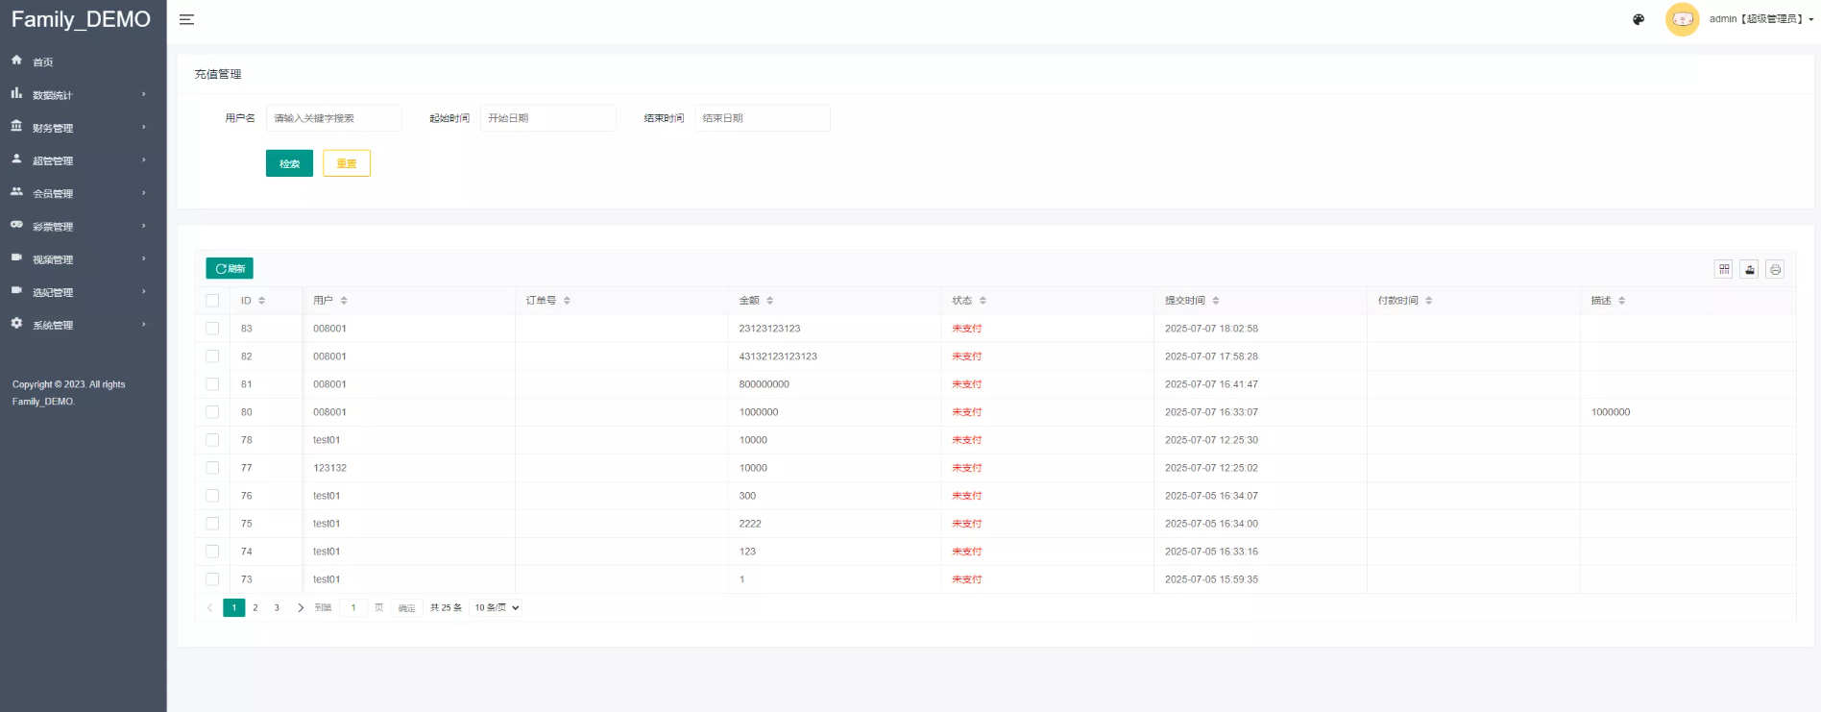
Task: Click the home icon next to 首页
Action: pyautogui.click(x=16, y=61)
